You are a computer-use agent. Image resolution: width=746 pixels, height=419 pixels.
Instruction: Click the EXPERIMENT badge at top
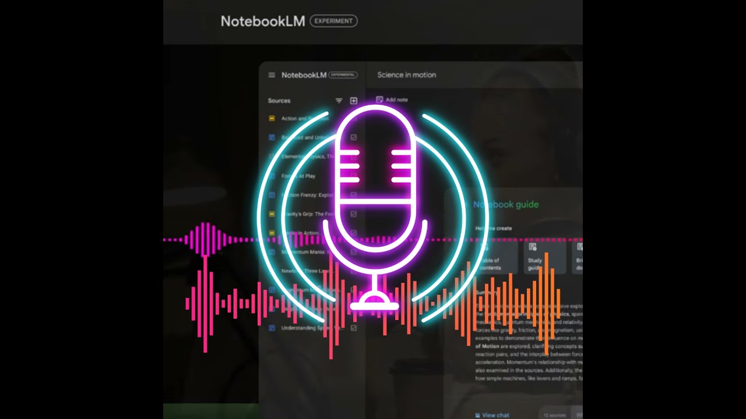(333, 21)
